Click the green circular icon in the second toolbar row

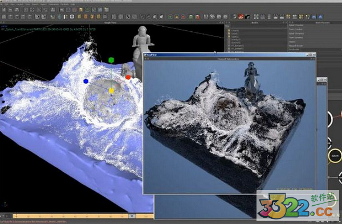click(x=170, y=16)
